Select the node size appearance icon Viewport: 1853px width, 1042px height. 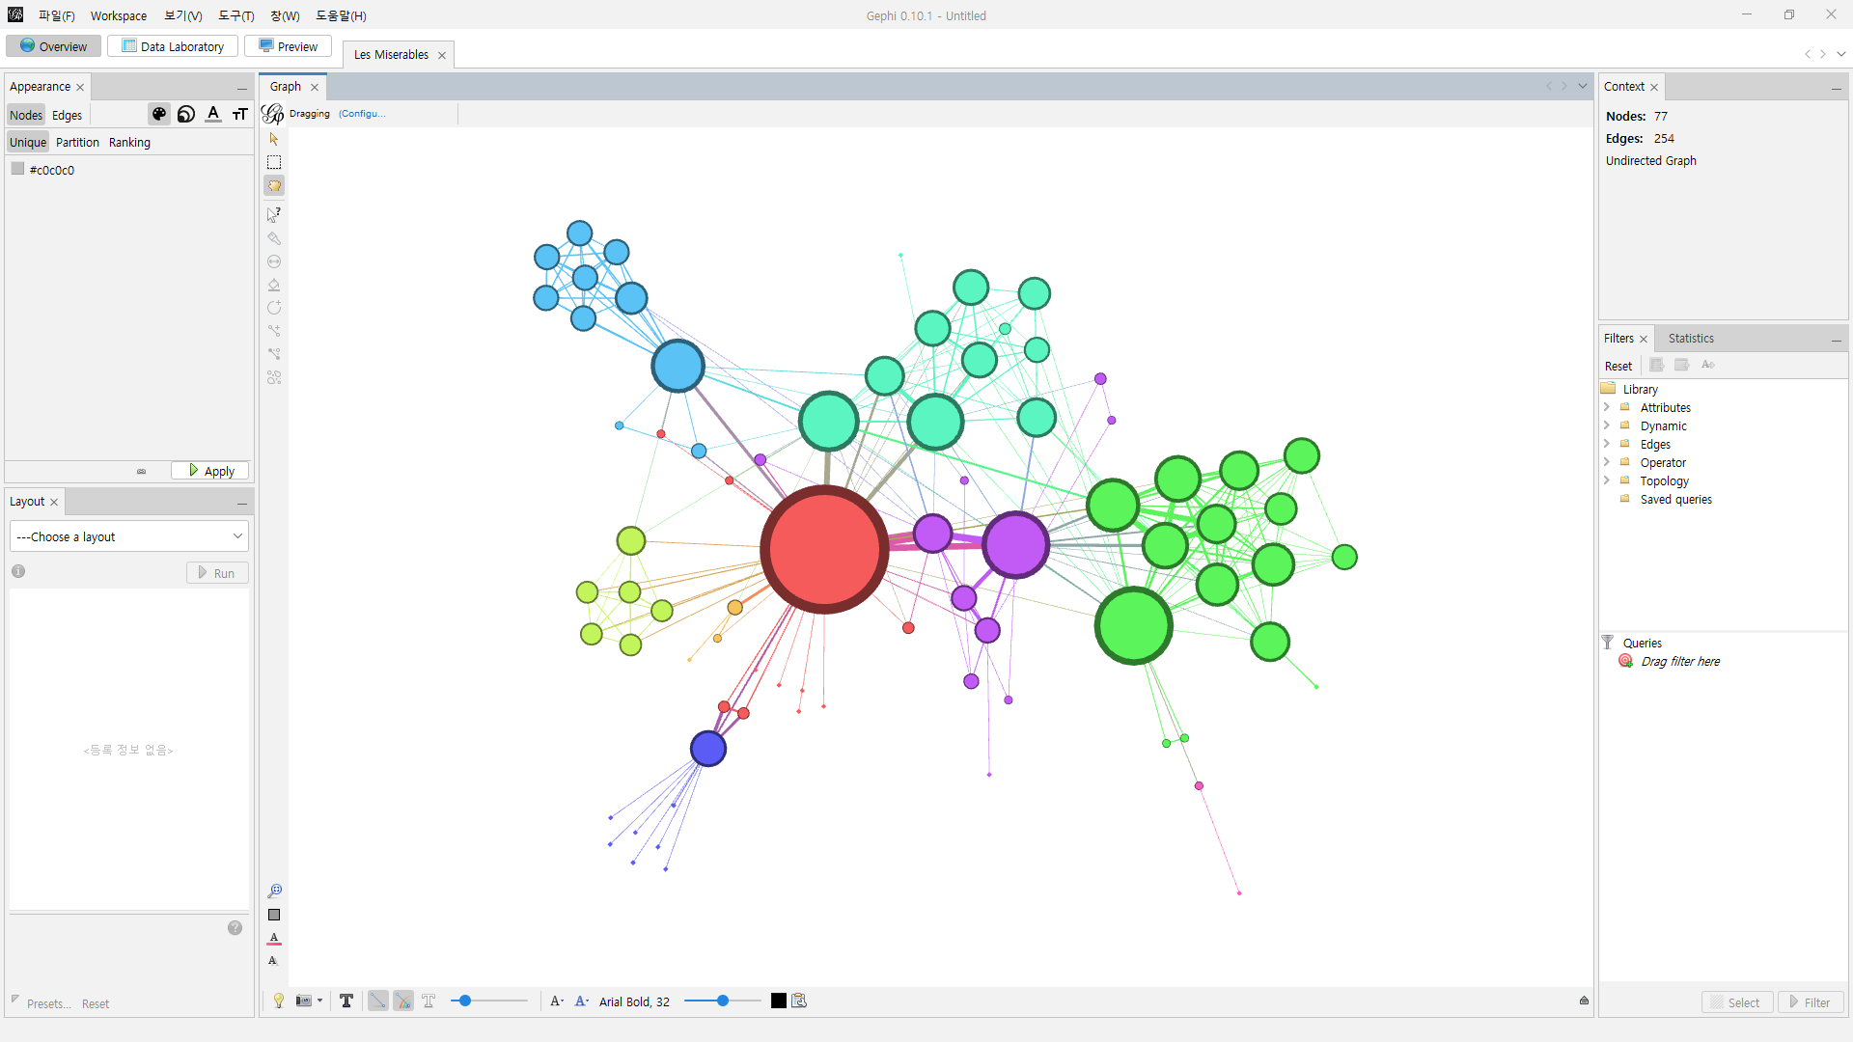(186, 114)
